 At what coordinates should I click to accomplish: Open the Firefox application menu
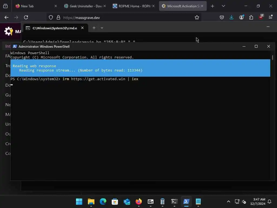pos(271,17)
